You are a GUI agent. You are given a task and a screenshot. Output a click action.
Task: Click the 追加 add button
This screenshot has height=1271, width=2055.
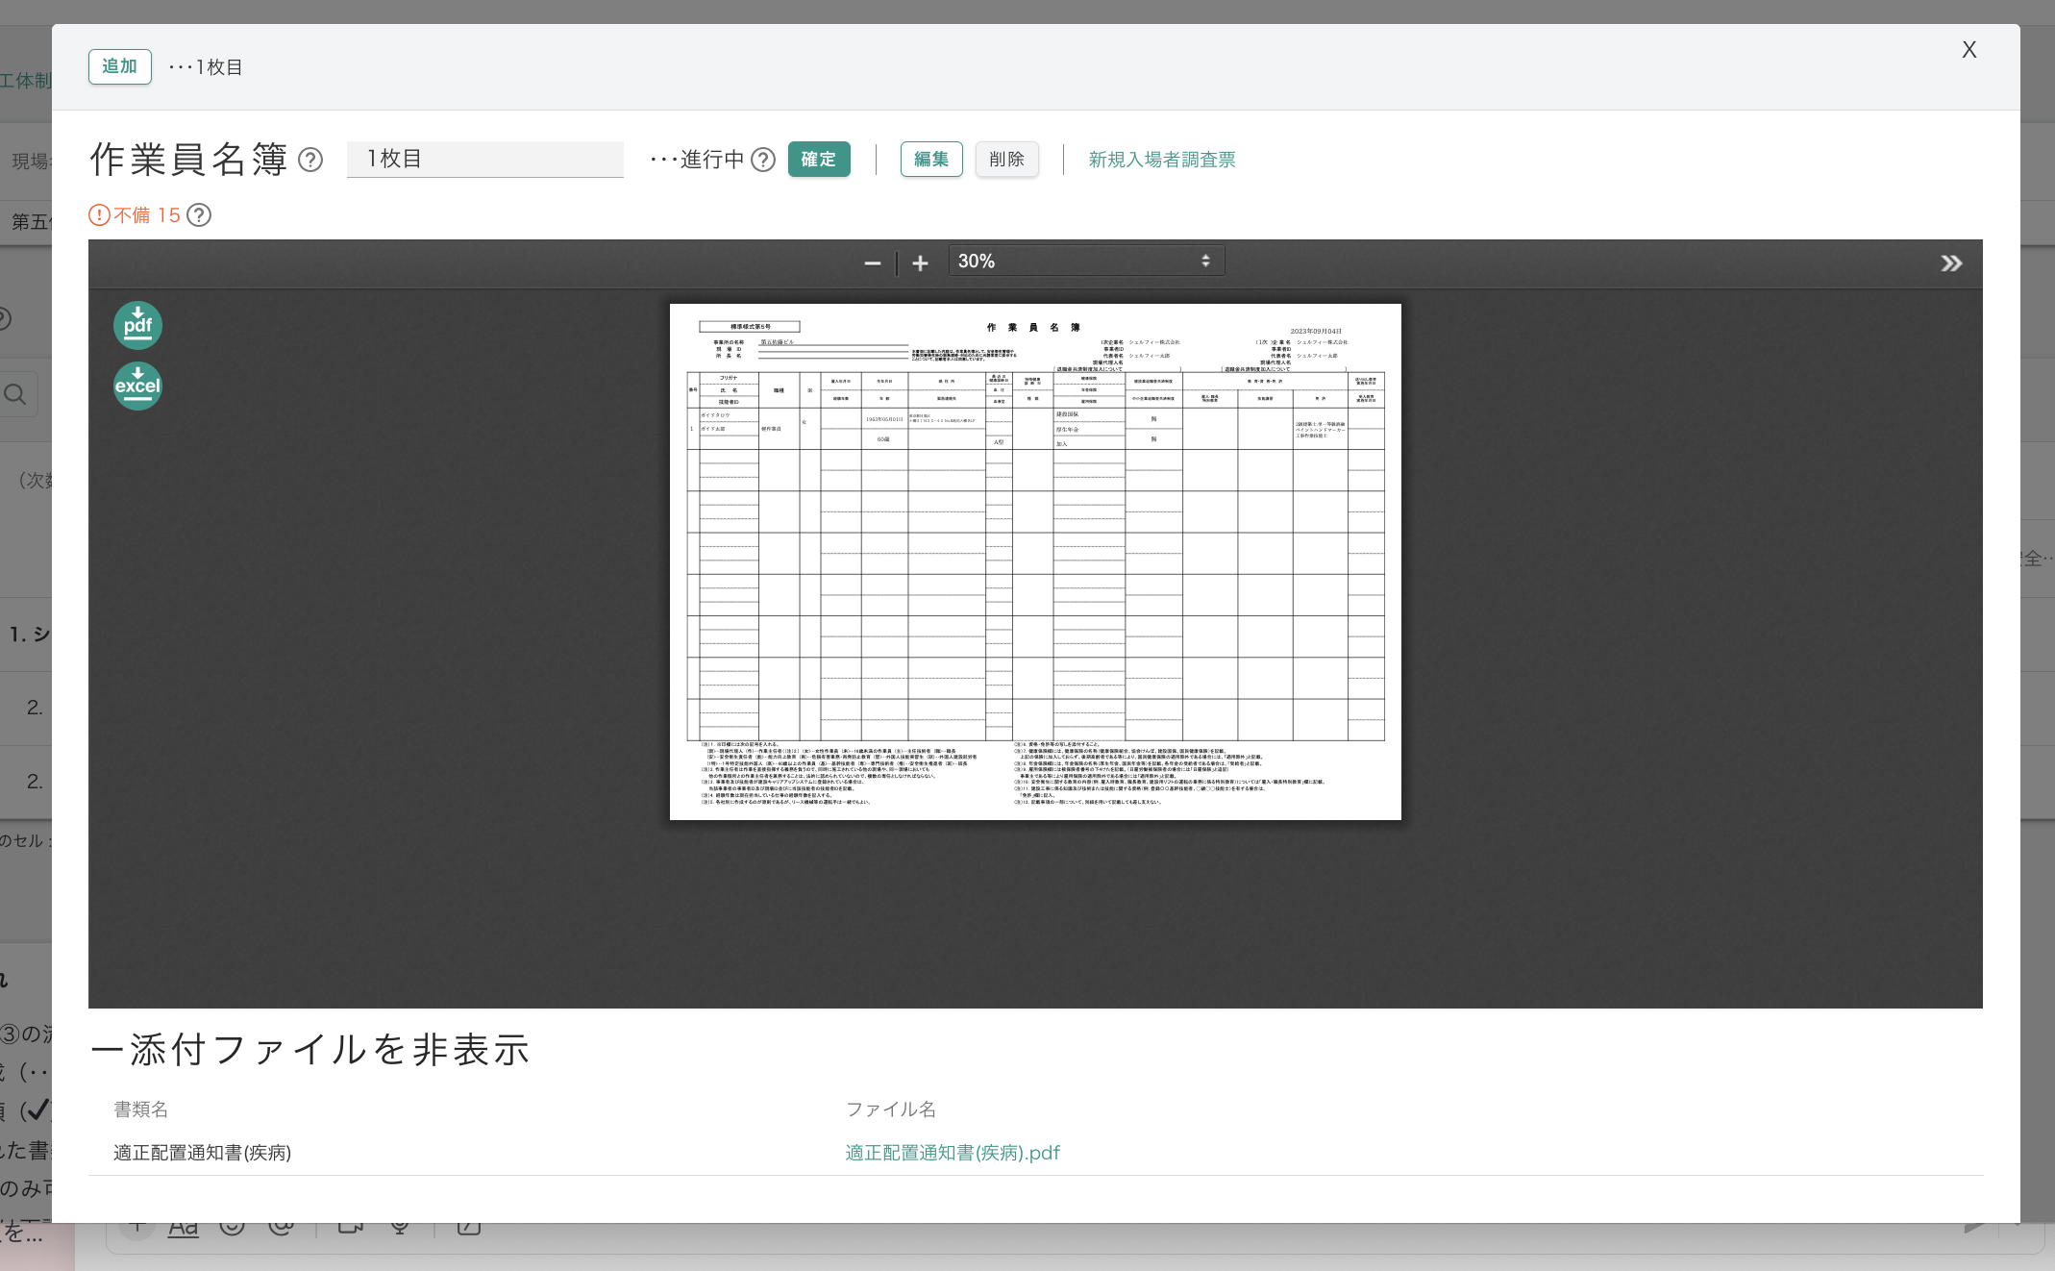click(x=119, y=66)
